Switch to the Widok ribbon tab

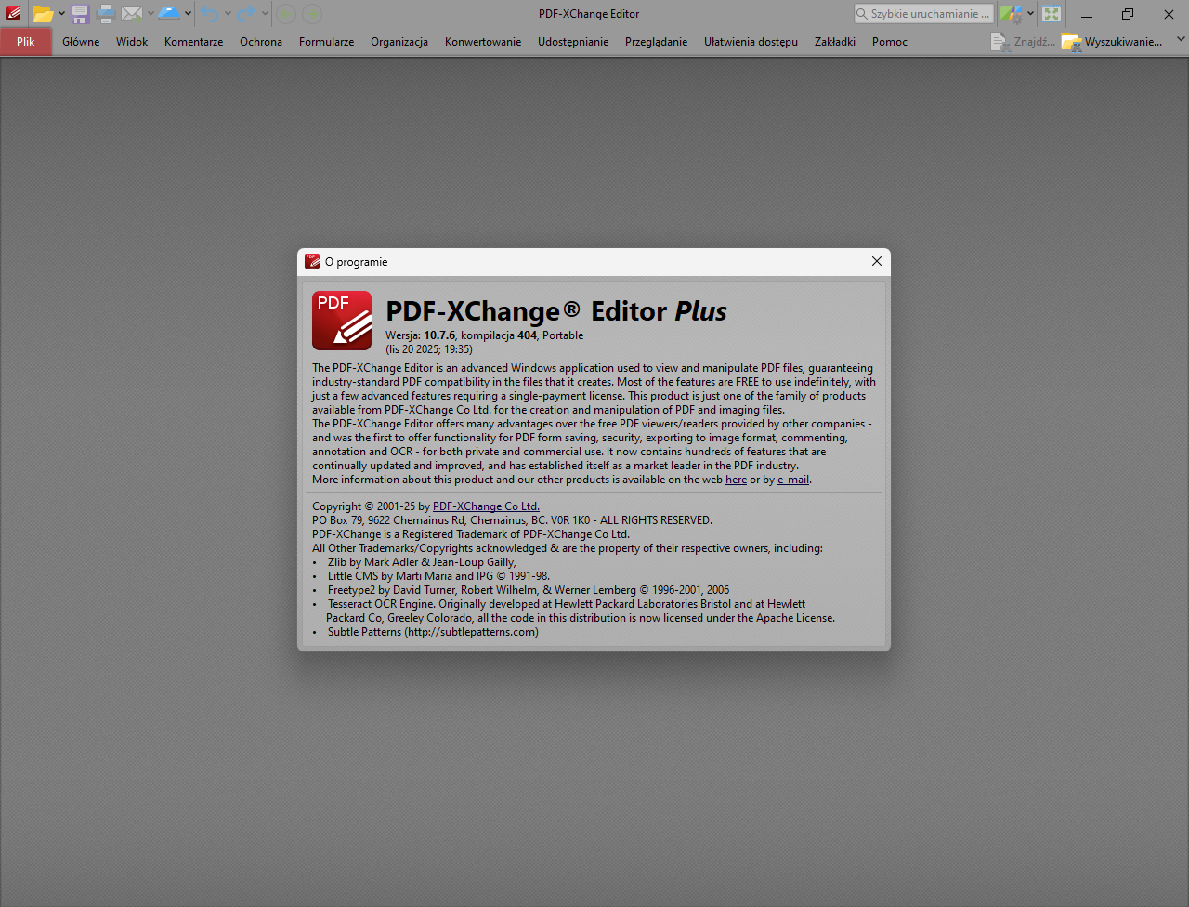click(x=132, y=42)
